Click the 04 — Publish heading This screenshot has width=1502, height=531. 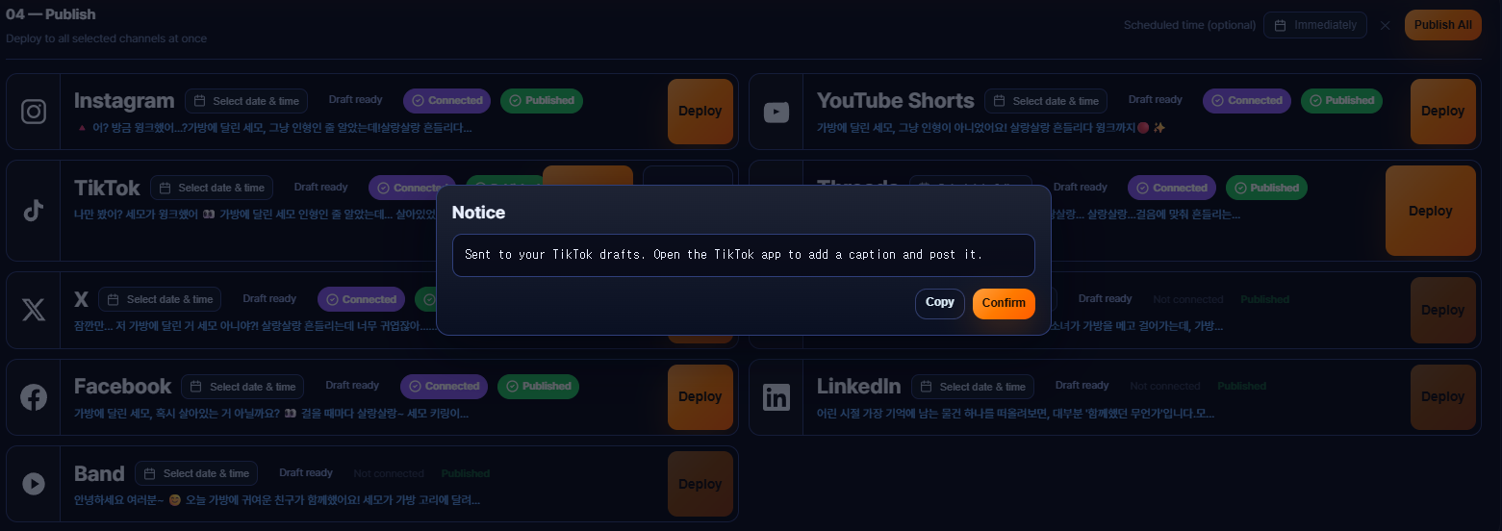click(51, 14)
